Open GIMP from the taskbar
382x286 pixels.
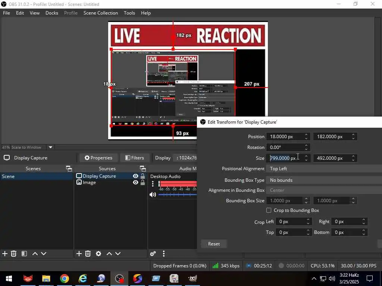click(192, 279)
